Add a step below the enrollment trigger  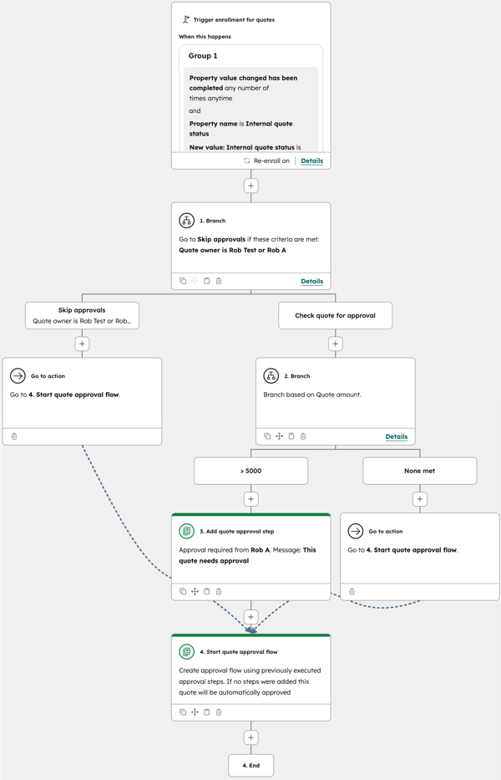click(250, 186)
